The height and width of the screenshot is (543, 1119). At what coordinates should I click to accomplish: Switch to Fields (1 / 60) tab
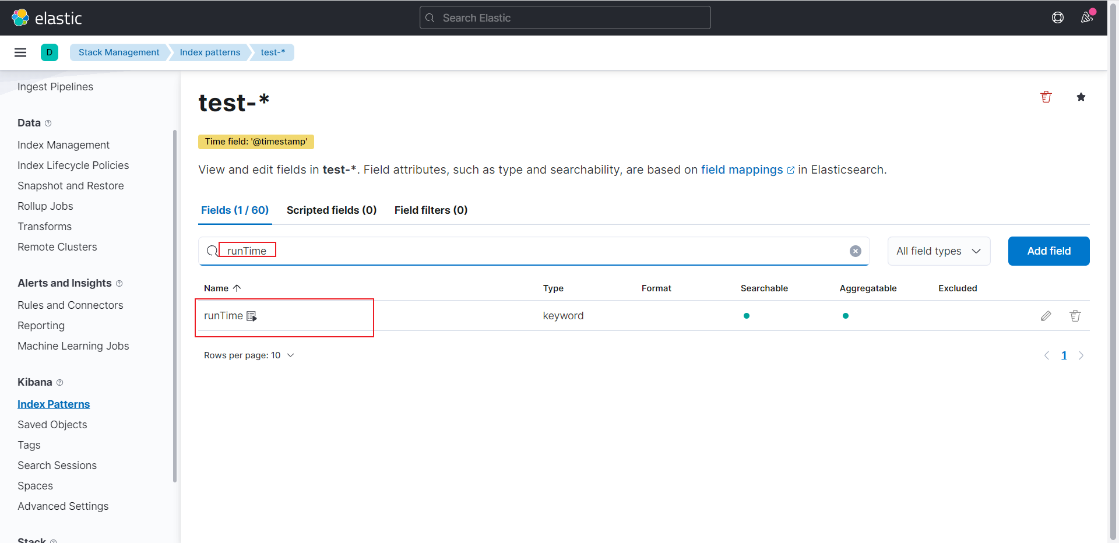coord(235,210)
